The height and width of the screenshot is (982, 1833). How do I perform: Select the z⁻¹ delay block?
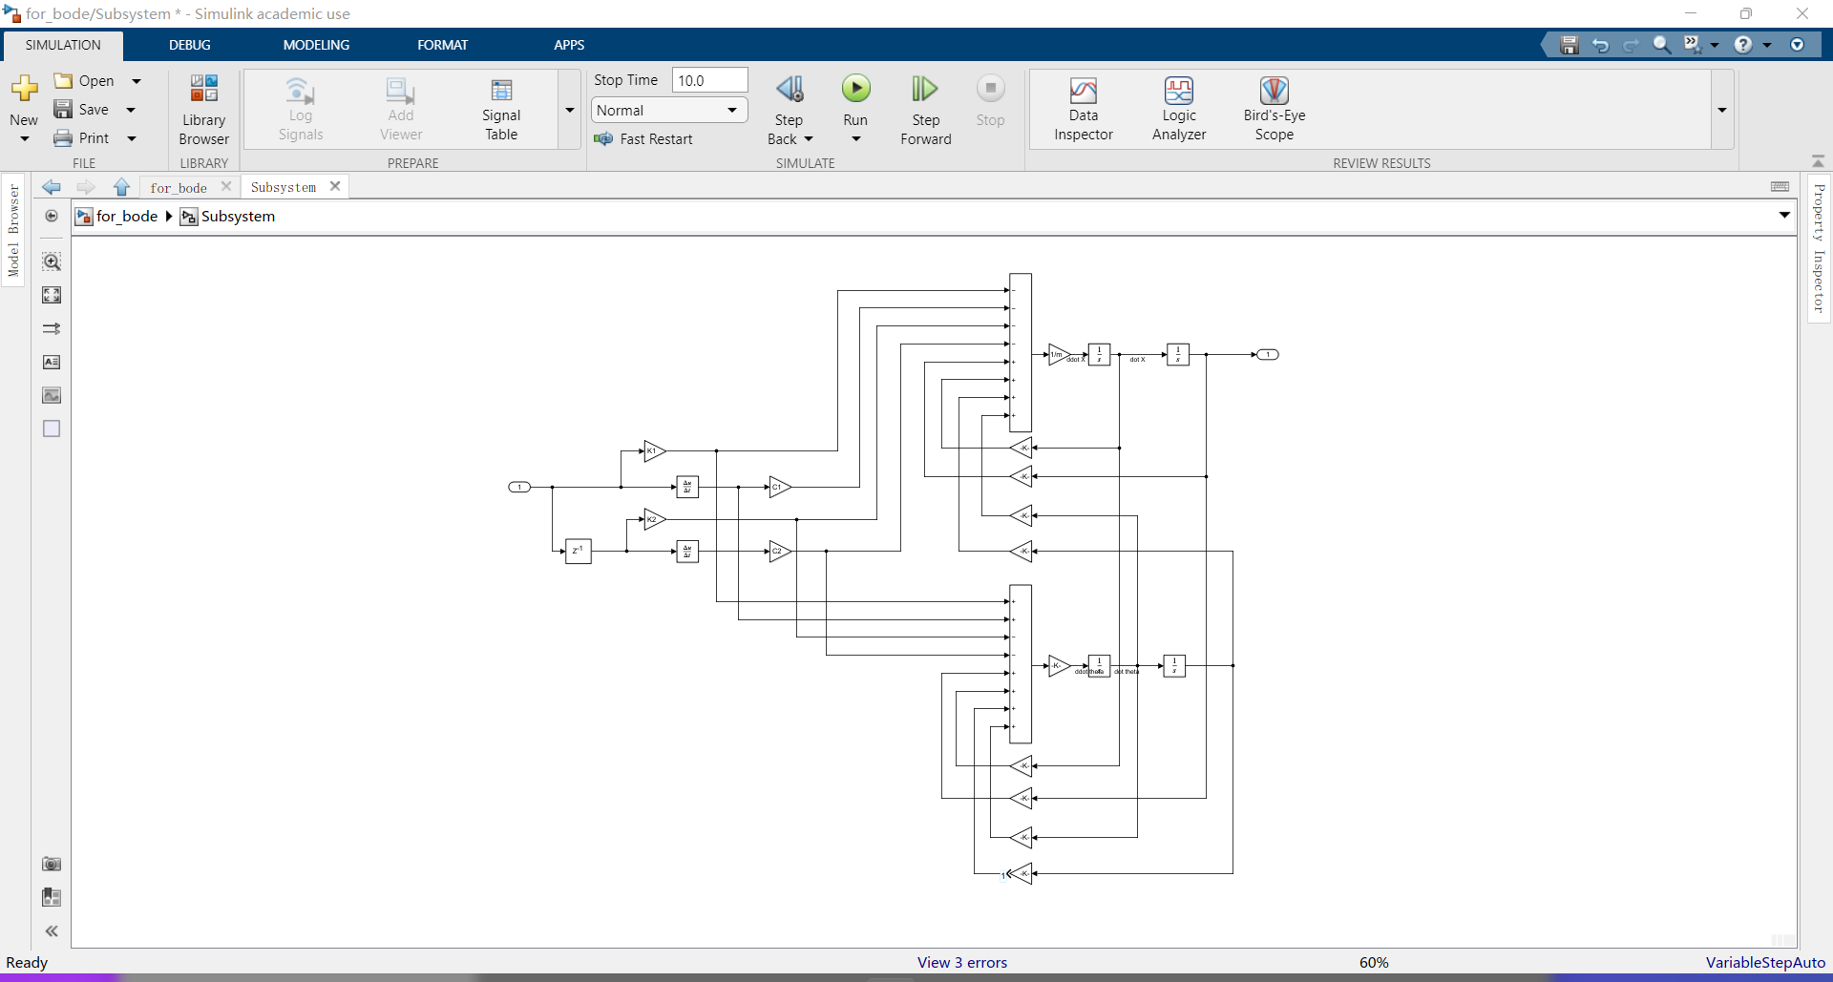pyautogui.click(x=579, y=551)
